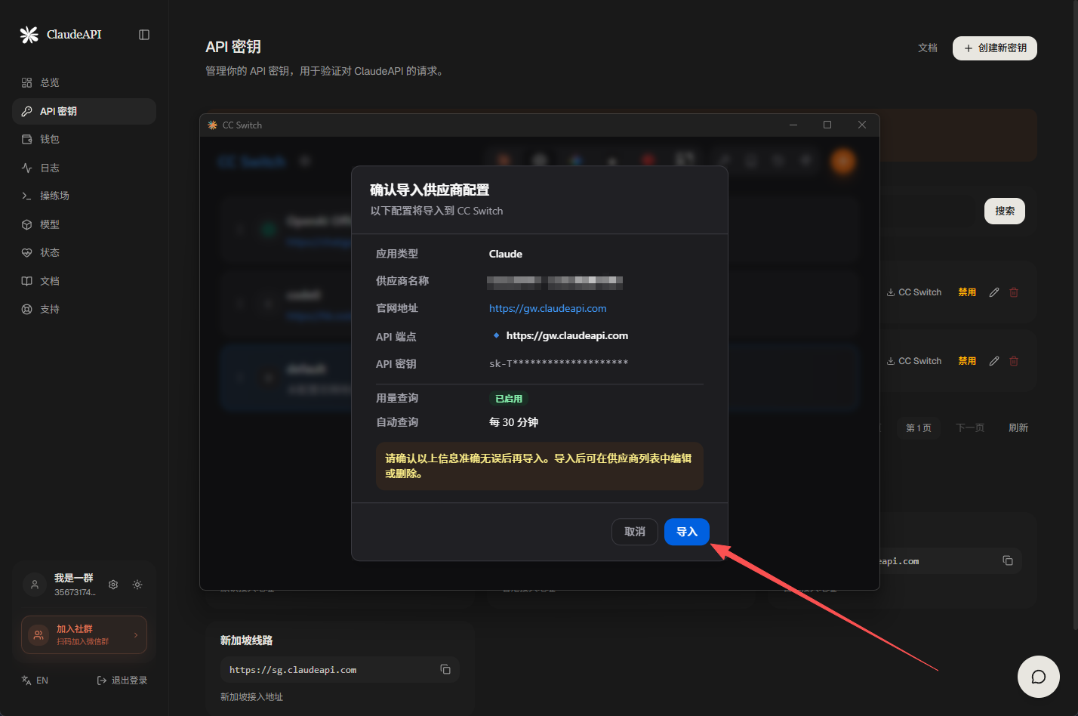Viewport: 1078px width, 716px height.
Task: Click the blue 导入 import button
Action: [x=686, y=532]
